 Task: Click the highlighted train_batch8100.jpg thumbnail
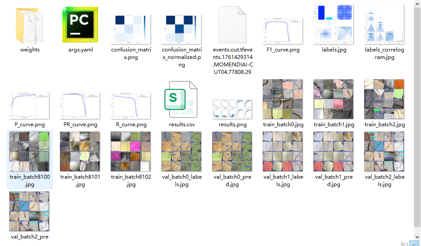coord(29,151)
